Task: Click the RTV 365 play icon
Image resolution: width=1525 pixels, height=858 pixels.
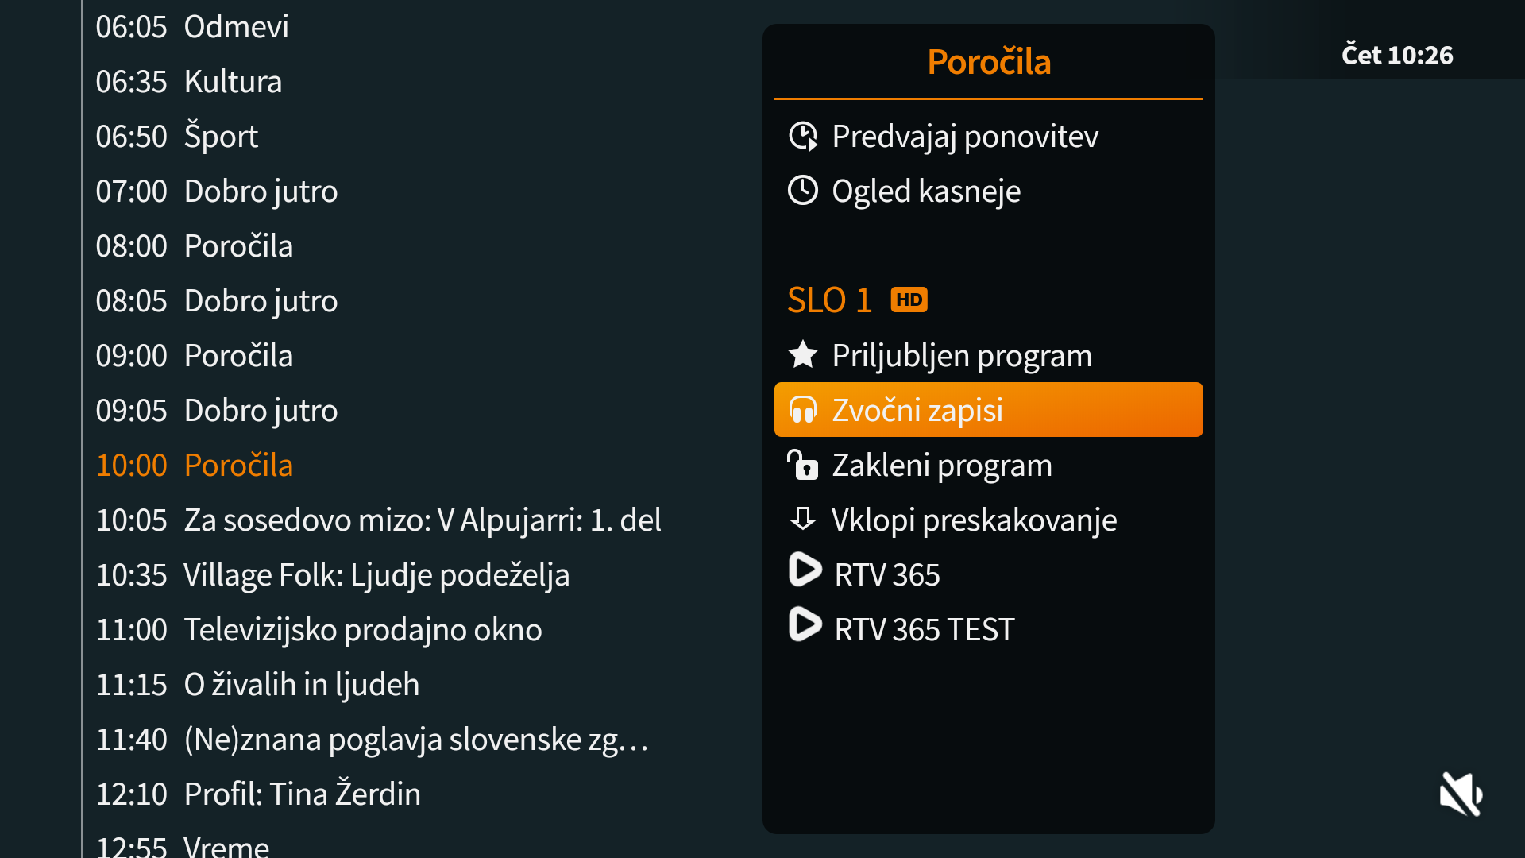Action: click(805, 570)
